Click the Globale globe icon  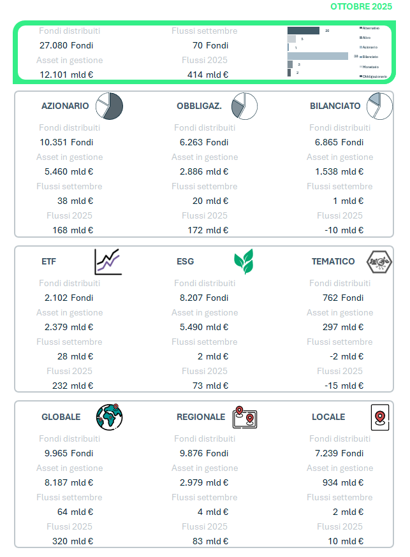(x=109, y=417)
